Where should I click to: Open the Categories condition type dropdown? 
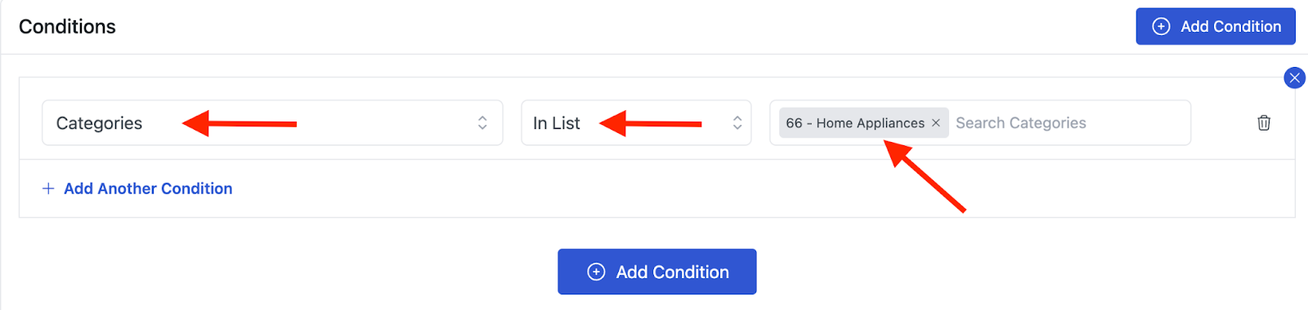(x=272, y=122)
